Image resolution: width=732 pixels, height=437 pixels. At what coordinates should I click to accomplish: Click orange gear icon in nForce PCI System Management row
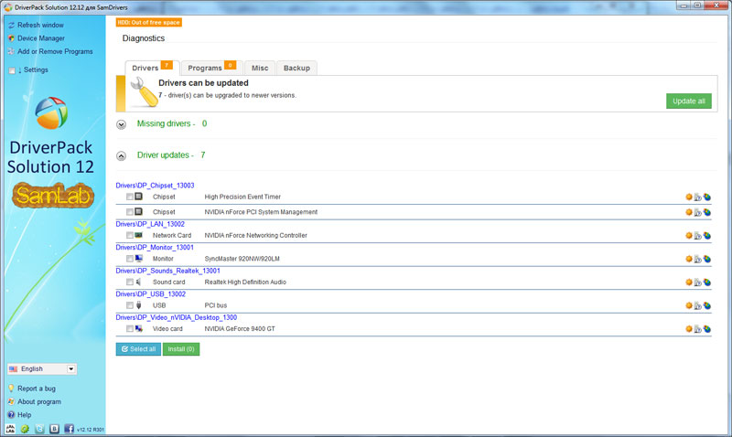689,212
